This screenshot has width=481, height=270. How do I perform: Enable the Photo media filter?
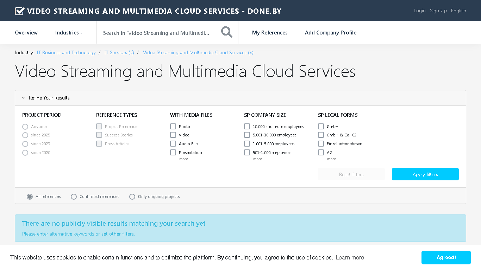click(173, 126)
